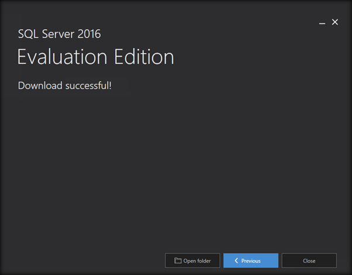Close the installer with the X icon

tap(335, 22)
